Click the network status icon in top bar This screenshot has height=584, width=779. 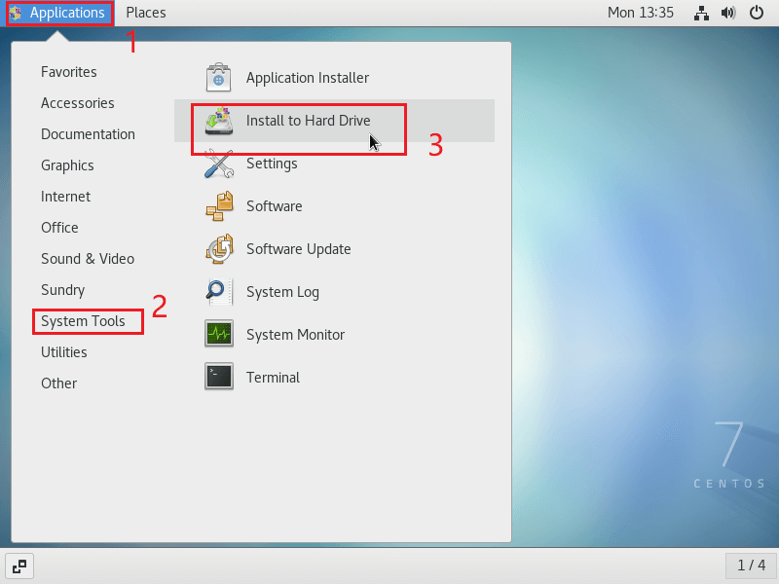click(x=701, y=13)
